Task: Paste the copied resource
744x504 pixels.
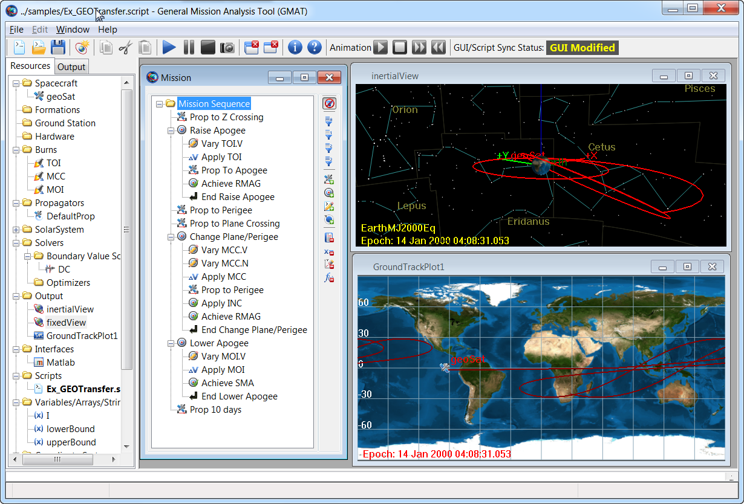Action: [x=145, y=47]
